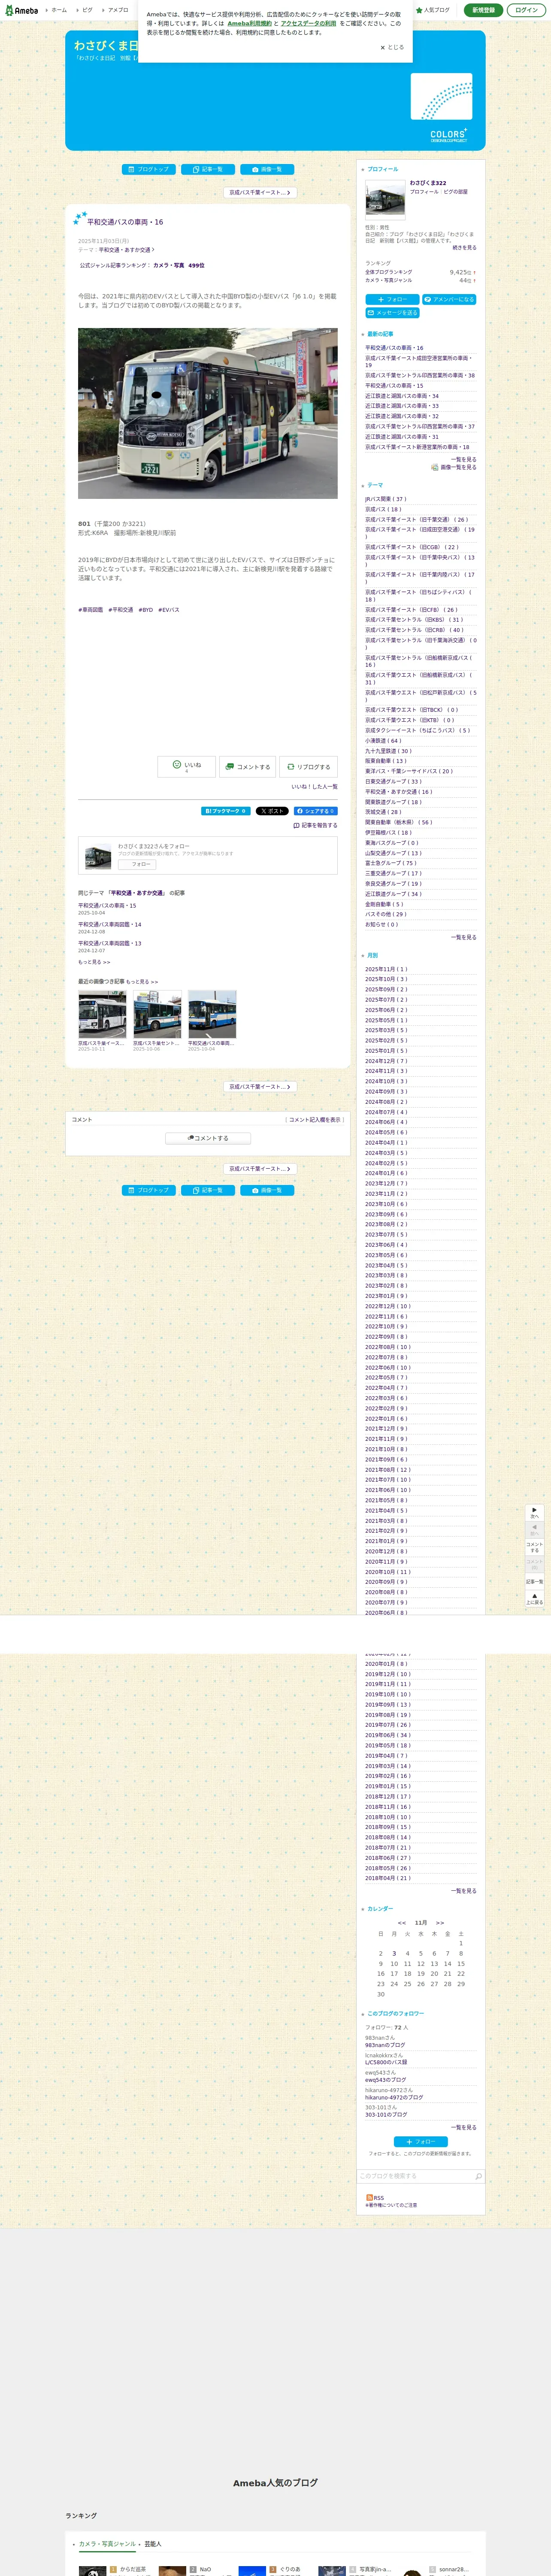Click the floating 次へ arrow button
Viewport: 551px width, 2576px height.
535,1513
